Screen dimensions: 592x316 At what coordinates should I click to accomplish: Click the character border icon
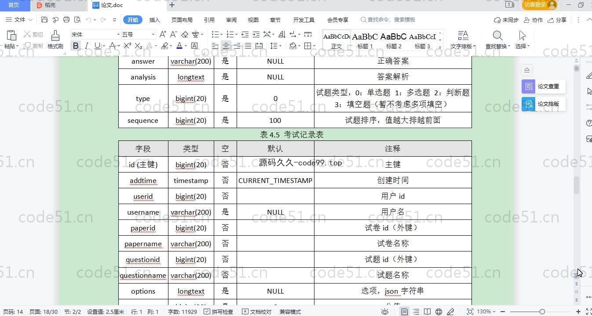[x=194, y=46]
